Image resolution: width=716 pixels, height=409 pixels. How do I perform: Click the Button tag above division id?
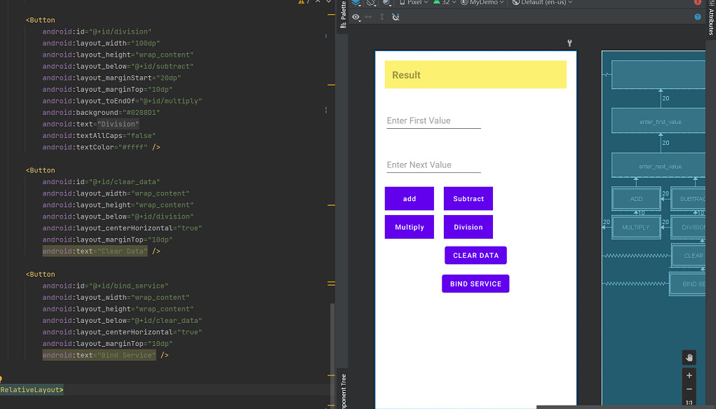(40, 20)
